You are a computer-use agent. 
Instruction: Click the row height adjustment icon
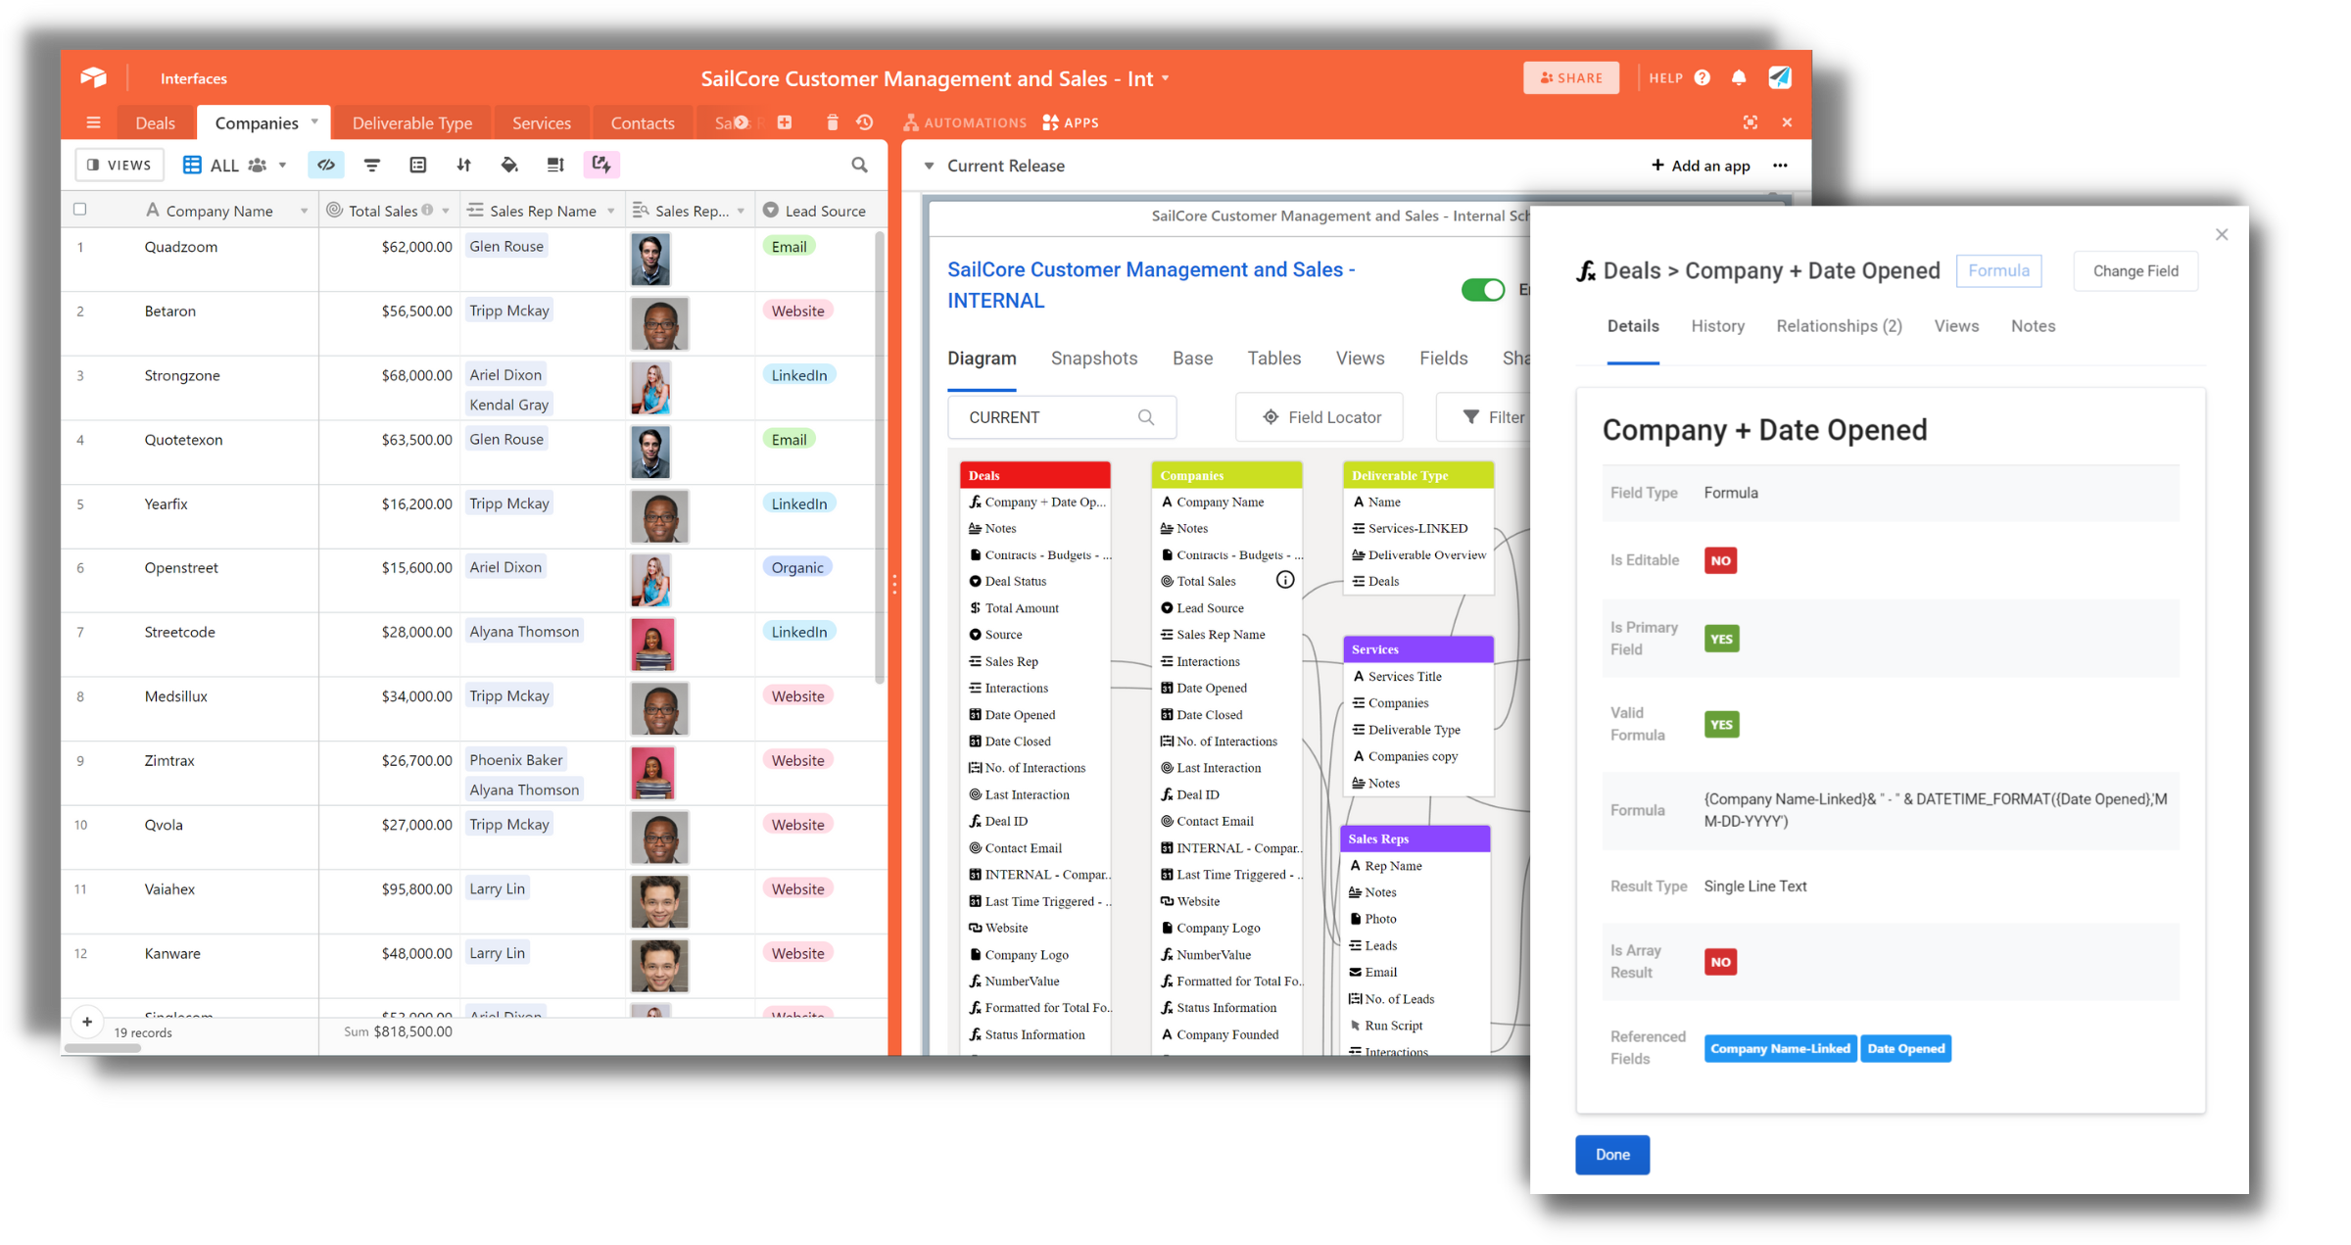[x=555, y=165]
